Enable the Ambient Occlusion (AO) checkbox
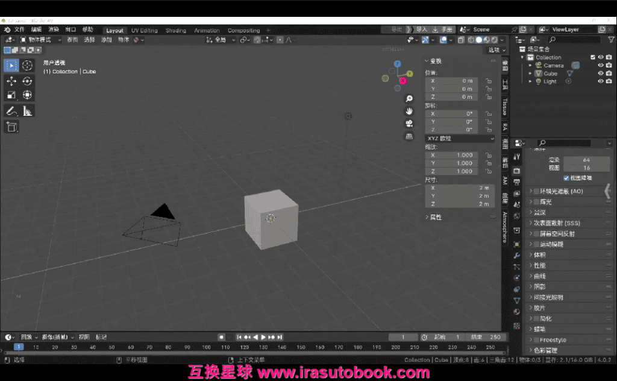 [536, 191]
